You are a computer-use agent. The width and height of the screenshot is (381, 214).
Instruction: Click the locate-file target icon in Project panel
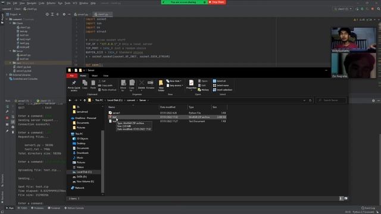coord(47,14)
